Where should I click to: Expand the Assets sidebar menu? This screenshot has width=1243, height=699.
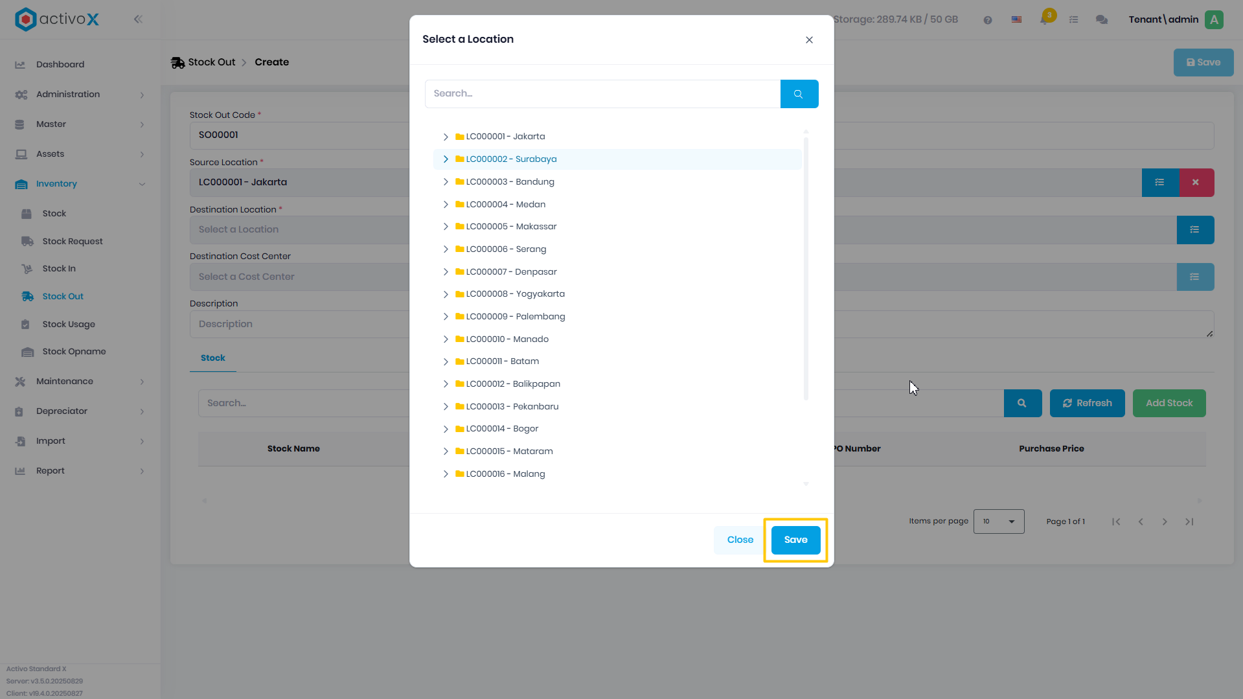[80, 154]
